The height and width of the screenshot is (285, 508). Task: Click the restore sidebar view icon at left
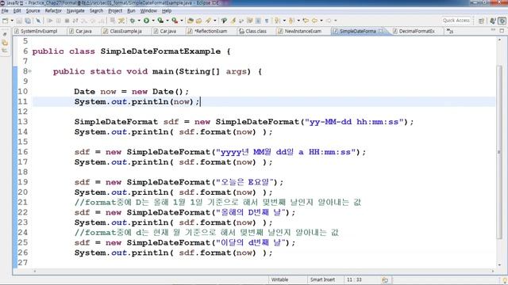[x=5, y=34]
